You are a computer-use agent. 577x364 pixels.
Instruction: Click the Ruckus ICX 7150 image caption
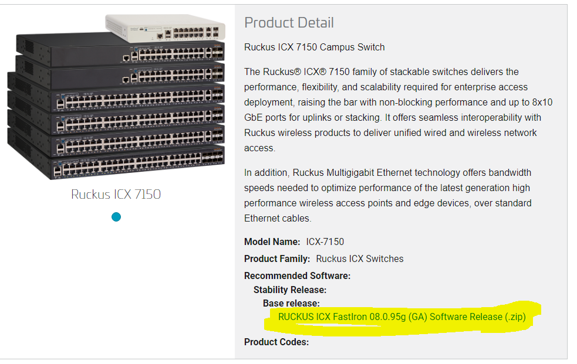click(x=116, y=194)
